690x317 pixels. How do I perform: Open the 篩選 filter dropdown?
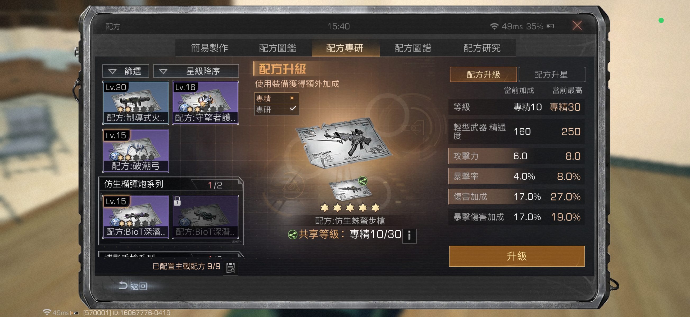coord(126,71)
